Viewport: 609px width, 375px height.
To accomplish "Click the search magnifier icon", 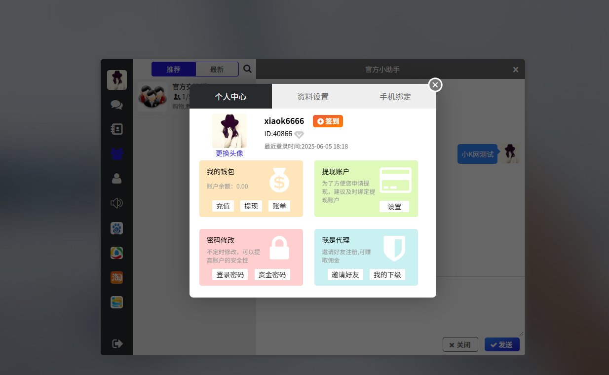I will click(x=248, y=69).
